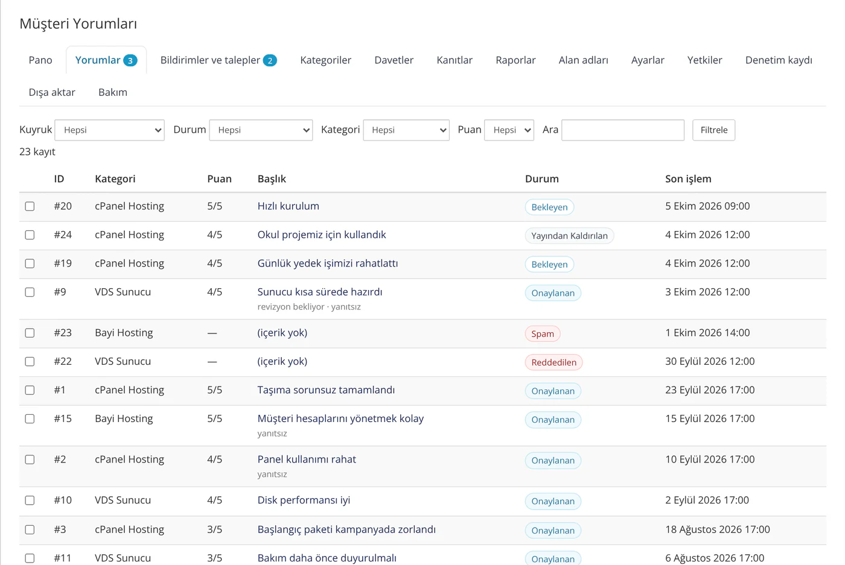
Task: Click the Filtrele button
Action: click(x=714, y=130)
